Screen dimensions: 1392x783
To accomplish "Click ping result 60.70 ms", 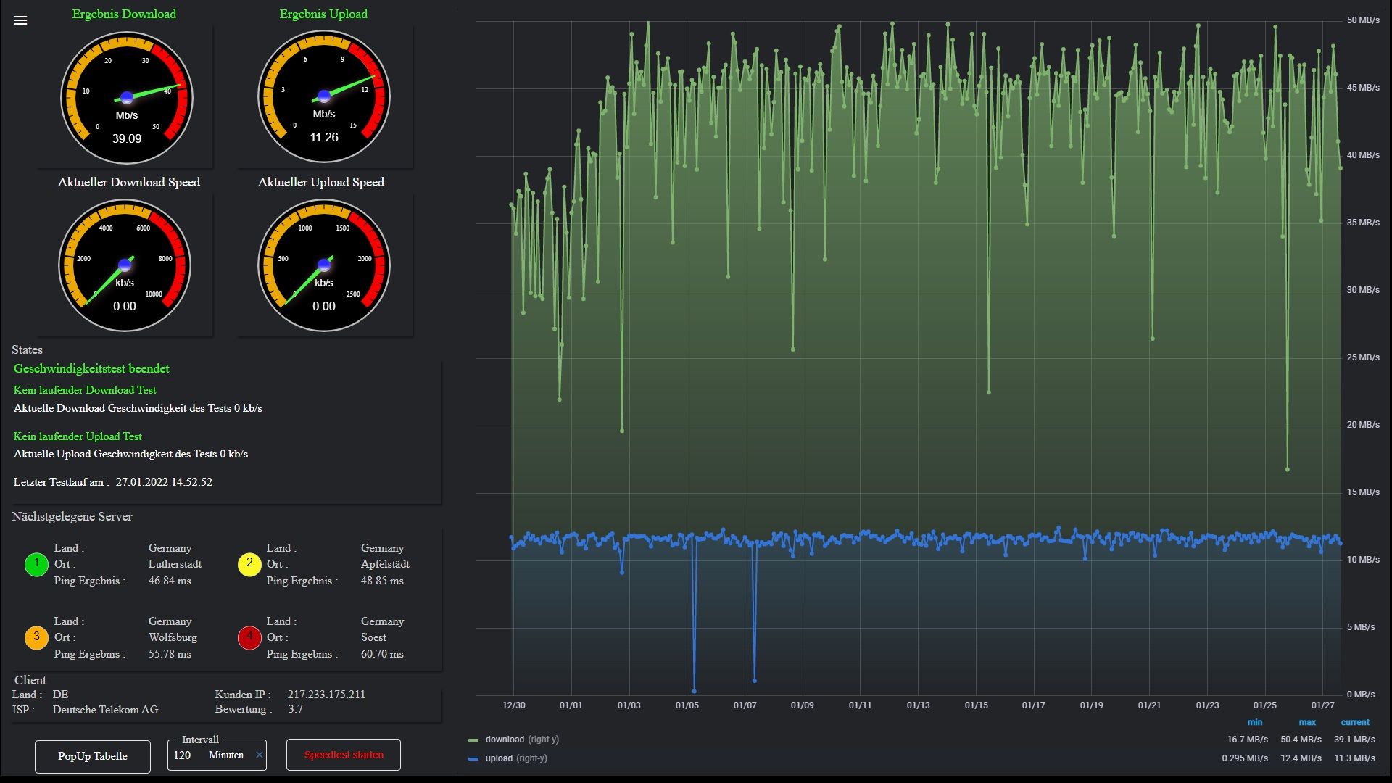I will coord(382,654).
